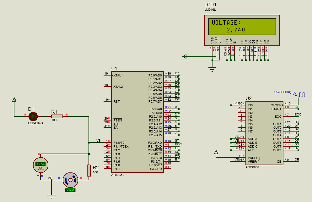Click the P3.7/RD pin label

156,169
